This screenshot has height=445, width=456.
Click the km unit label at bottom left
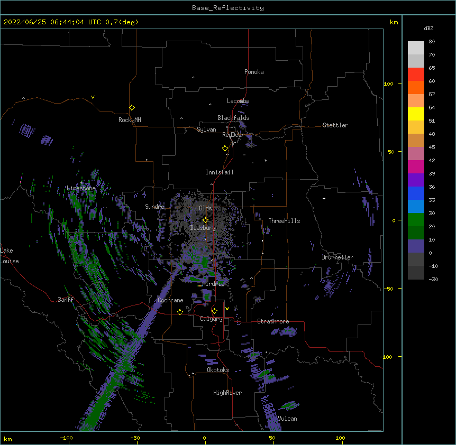coord(8,439)
